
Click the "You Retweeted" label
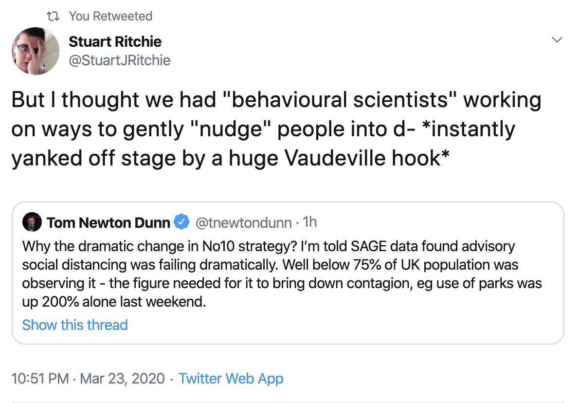(x=110, y=16)
